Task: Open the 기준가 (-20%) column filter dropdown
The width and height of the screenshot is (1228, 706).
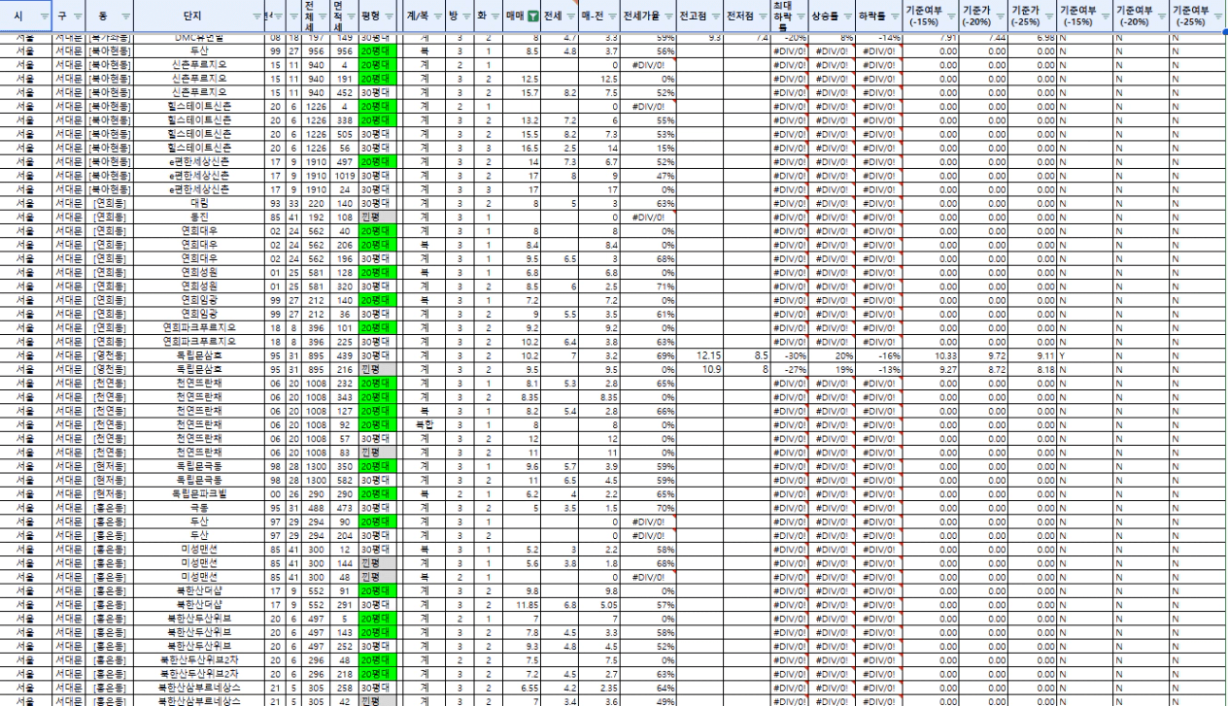Action: tap(1000, 17)
